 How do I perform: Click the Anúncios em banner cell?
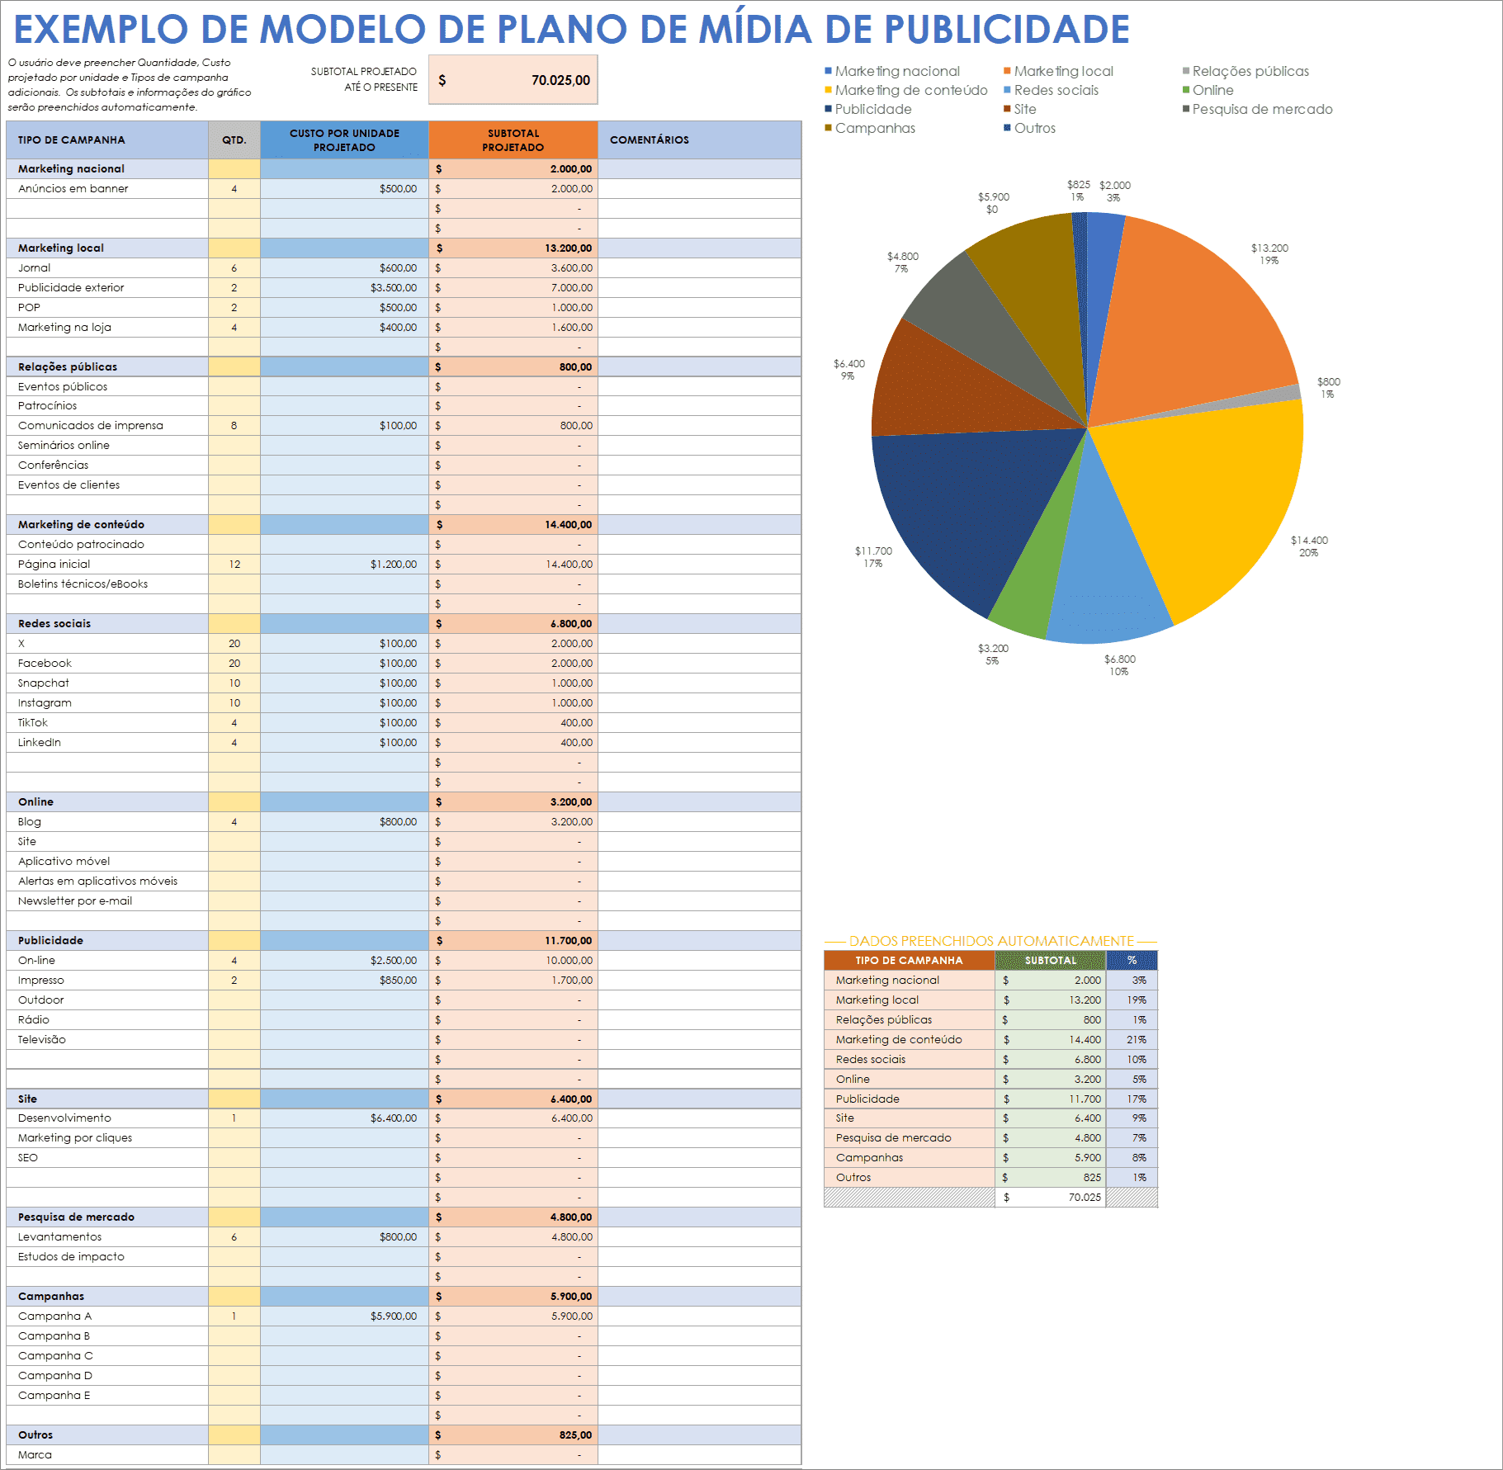click(x=107, y=188)
